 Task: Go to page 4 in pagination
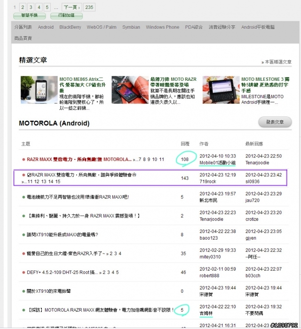point(39,8)
